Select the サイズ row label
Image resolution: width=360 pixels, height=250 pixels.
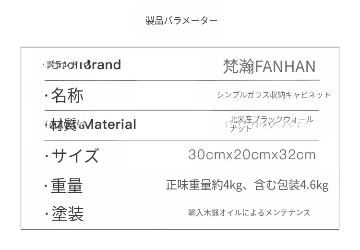point(75,156)
